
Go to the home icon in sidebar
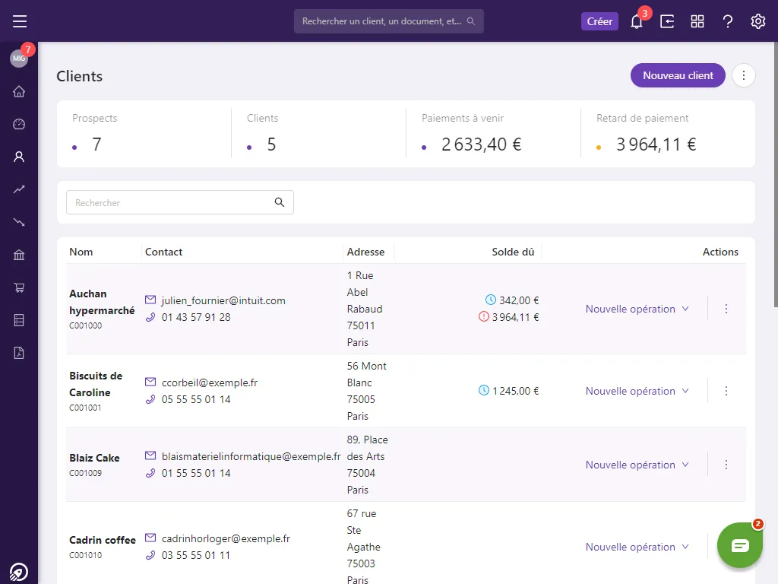19,91
